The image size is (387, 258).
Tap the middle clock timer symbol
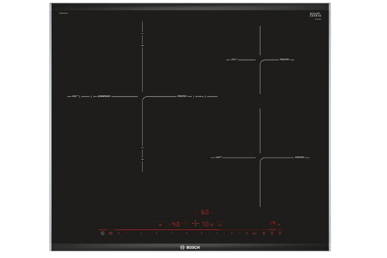[x=272, y=233]
